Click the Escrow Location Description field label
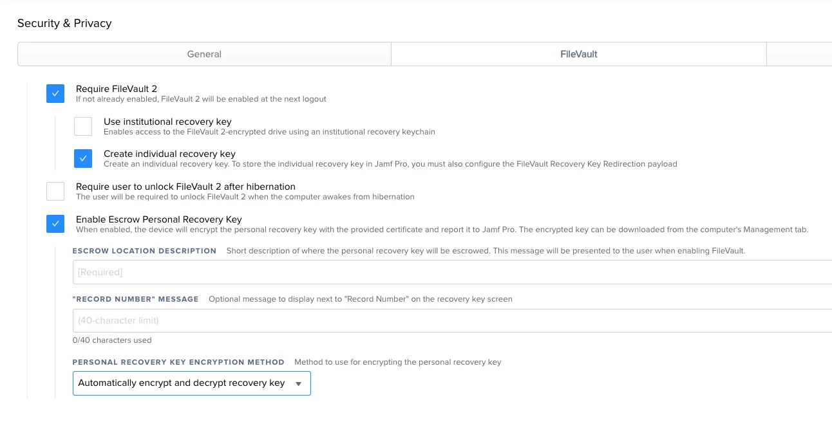Viewport: 832px width, 429px height. tap(144, 251)
